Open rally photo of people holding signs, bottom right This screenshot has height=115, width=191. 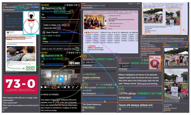(x=176, y=84)
